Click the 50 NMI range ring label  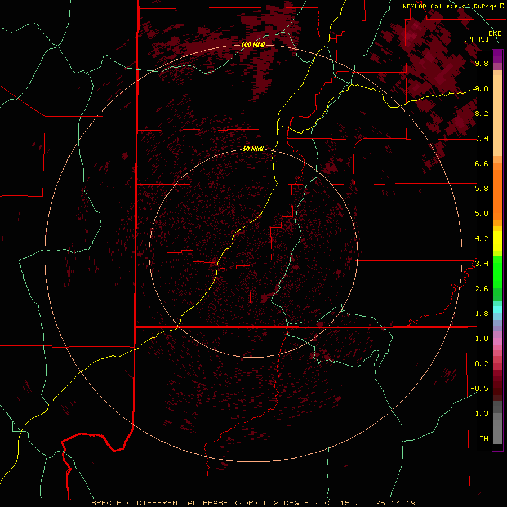[253, 149]
